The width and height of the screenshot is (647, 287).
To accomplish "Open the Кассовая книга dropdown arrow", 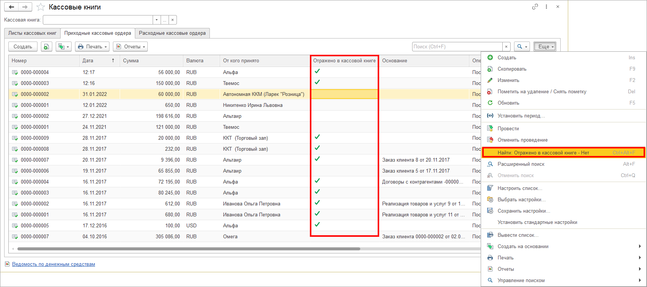I will [157, 20].
